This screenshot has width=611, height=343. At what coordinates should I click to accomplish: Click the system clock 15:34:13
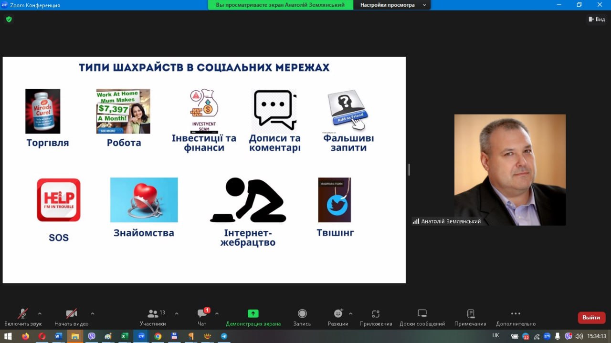[597, 336]
